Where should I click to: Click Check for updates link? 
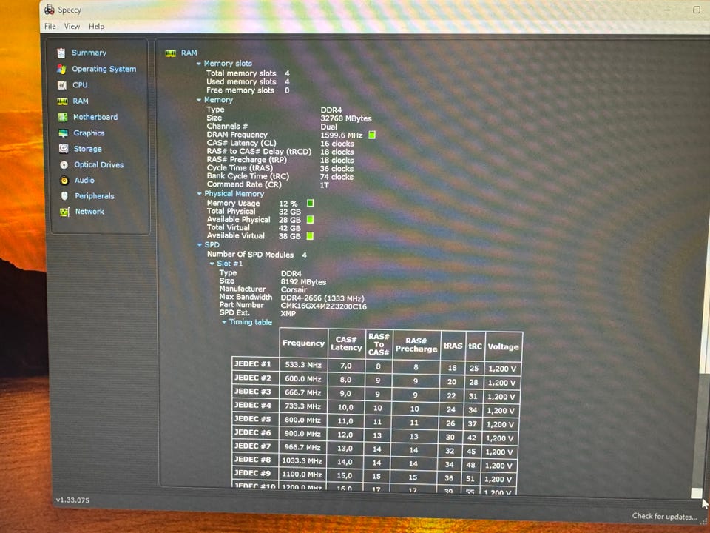664,516
